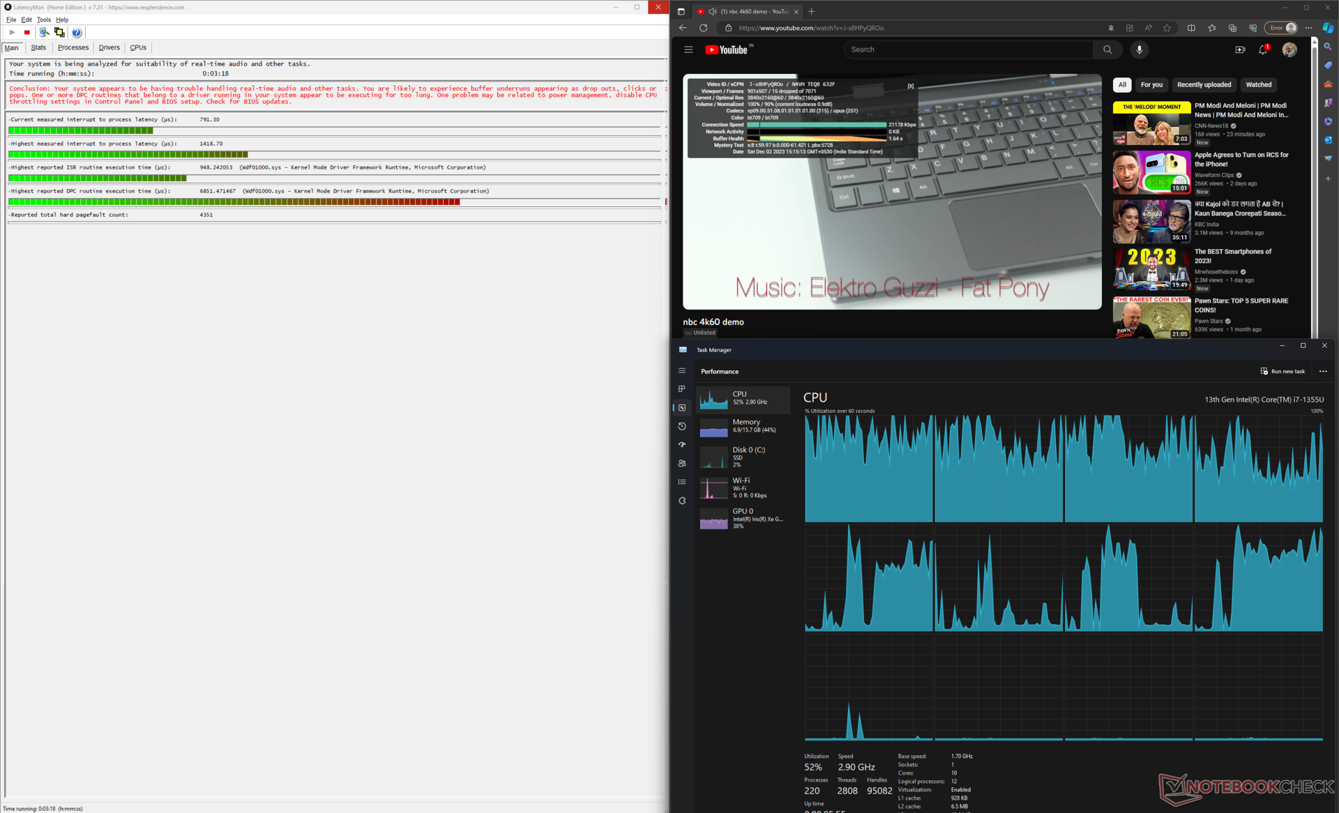The width and height of the screenshot is (1339, 813).
Task: Click Run new task button
Action: pyautogui.click(x=1283, y=371)
